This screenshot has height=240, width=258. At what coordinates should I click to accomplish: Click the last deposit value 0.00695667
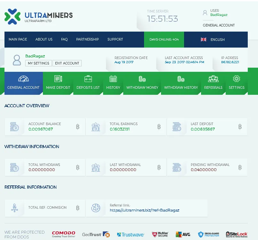pyautogui.click(x=203, y=129)
